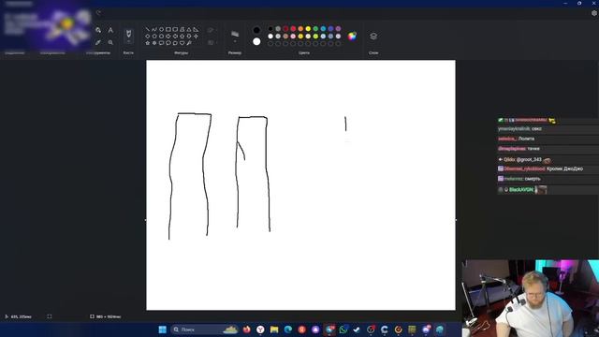Choose the Up arrow shape
Viewport: 599px width, 337px height.
pyautogui.click(x=182, y=36)
